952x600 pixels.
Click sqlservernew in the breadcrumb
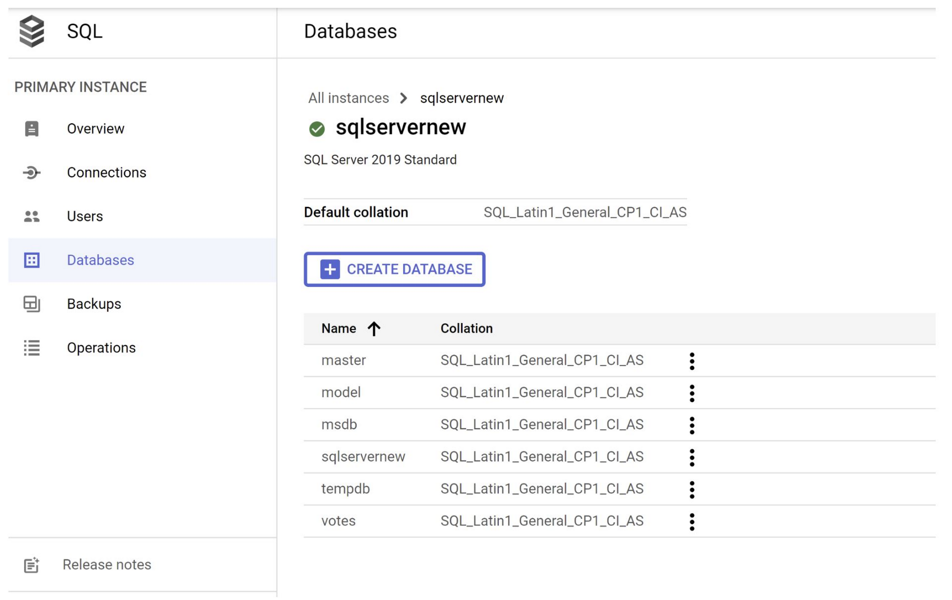pos(462,98)
